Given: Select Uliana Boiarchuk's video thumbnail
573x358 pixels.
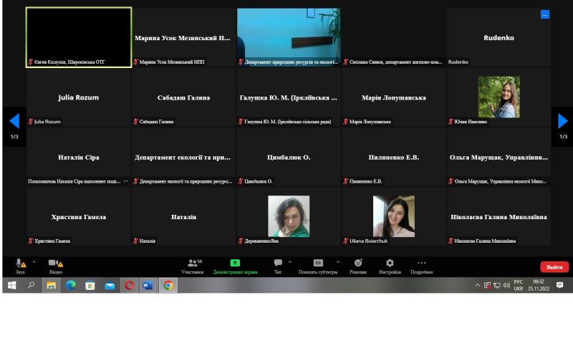Looking at the screenshot, I should click(393, 216).
